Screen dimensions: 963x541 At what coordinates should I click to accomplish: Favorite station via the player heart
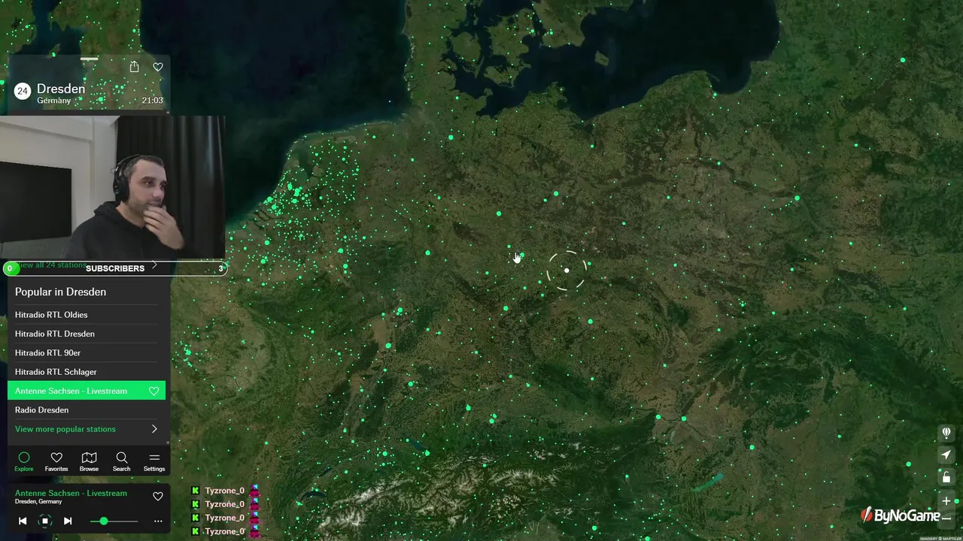click(x=158, y=496)
